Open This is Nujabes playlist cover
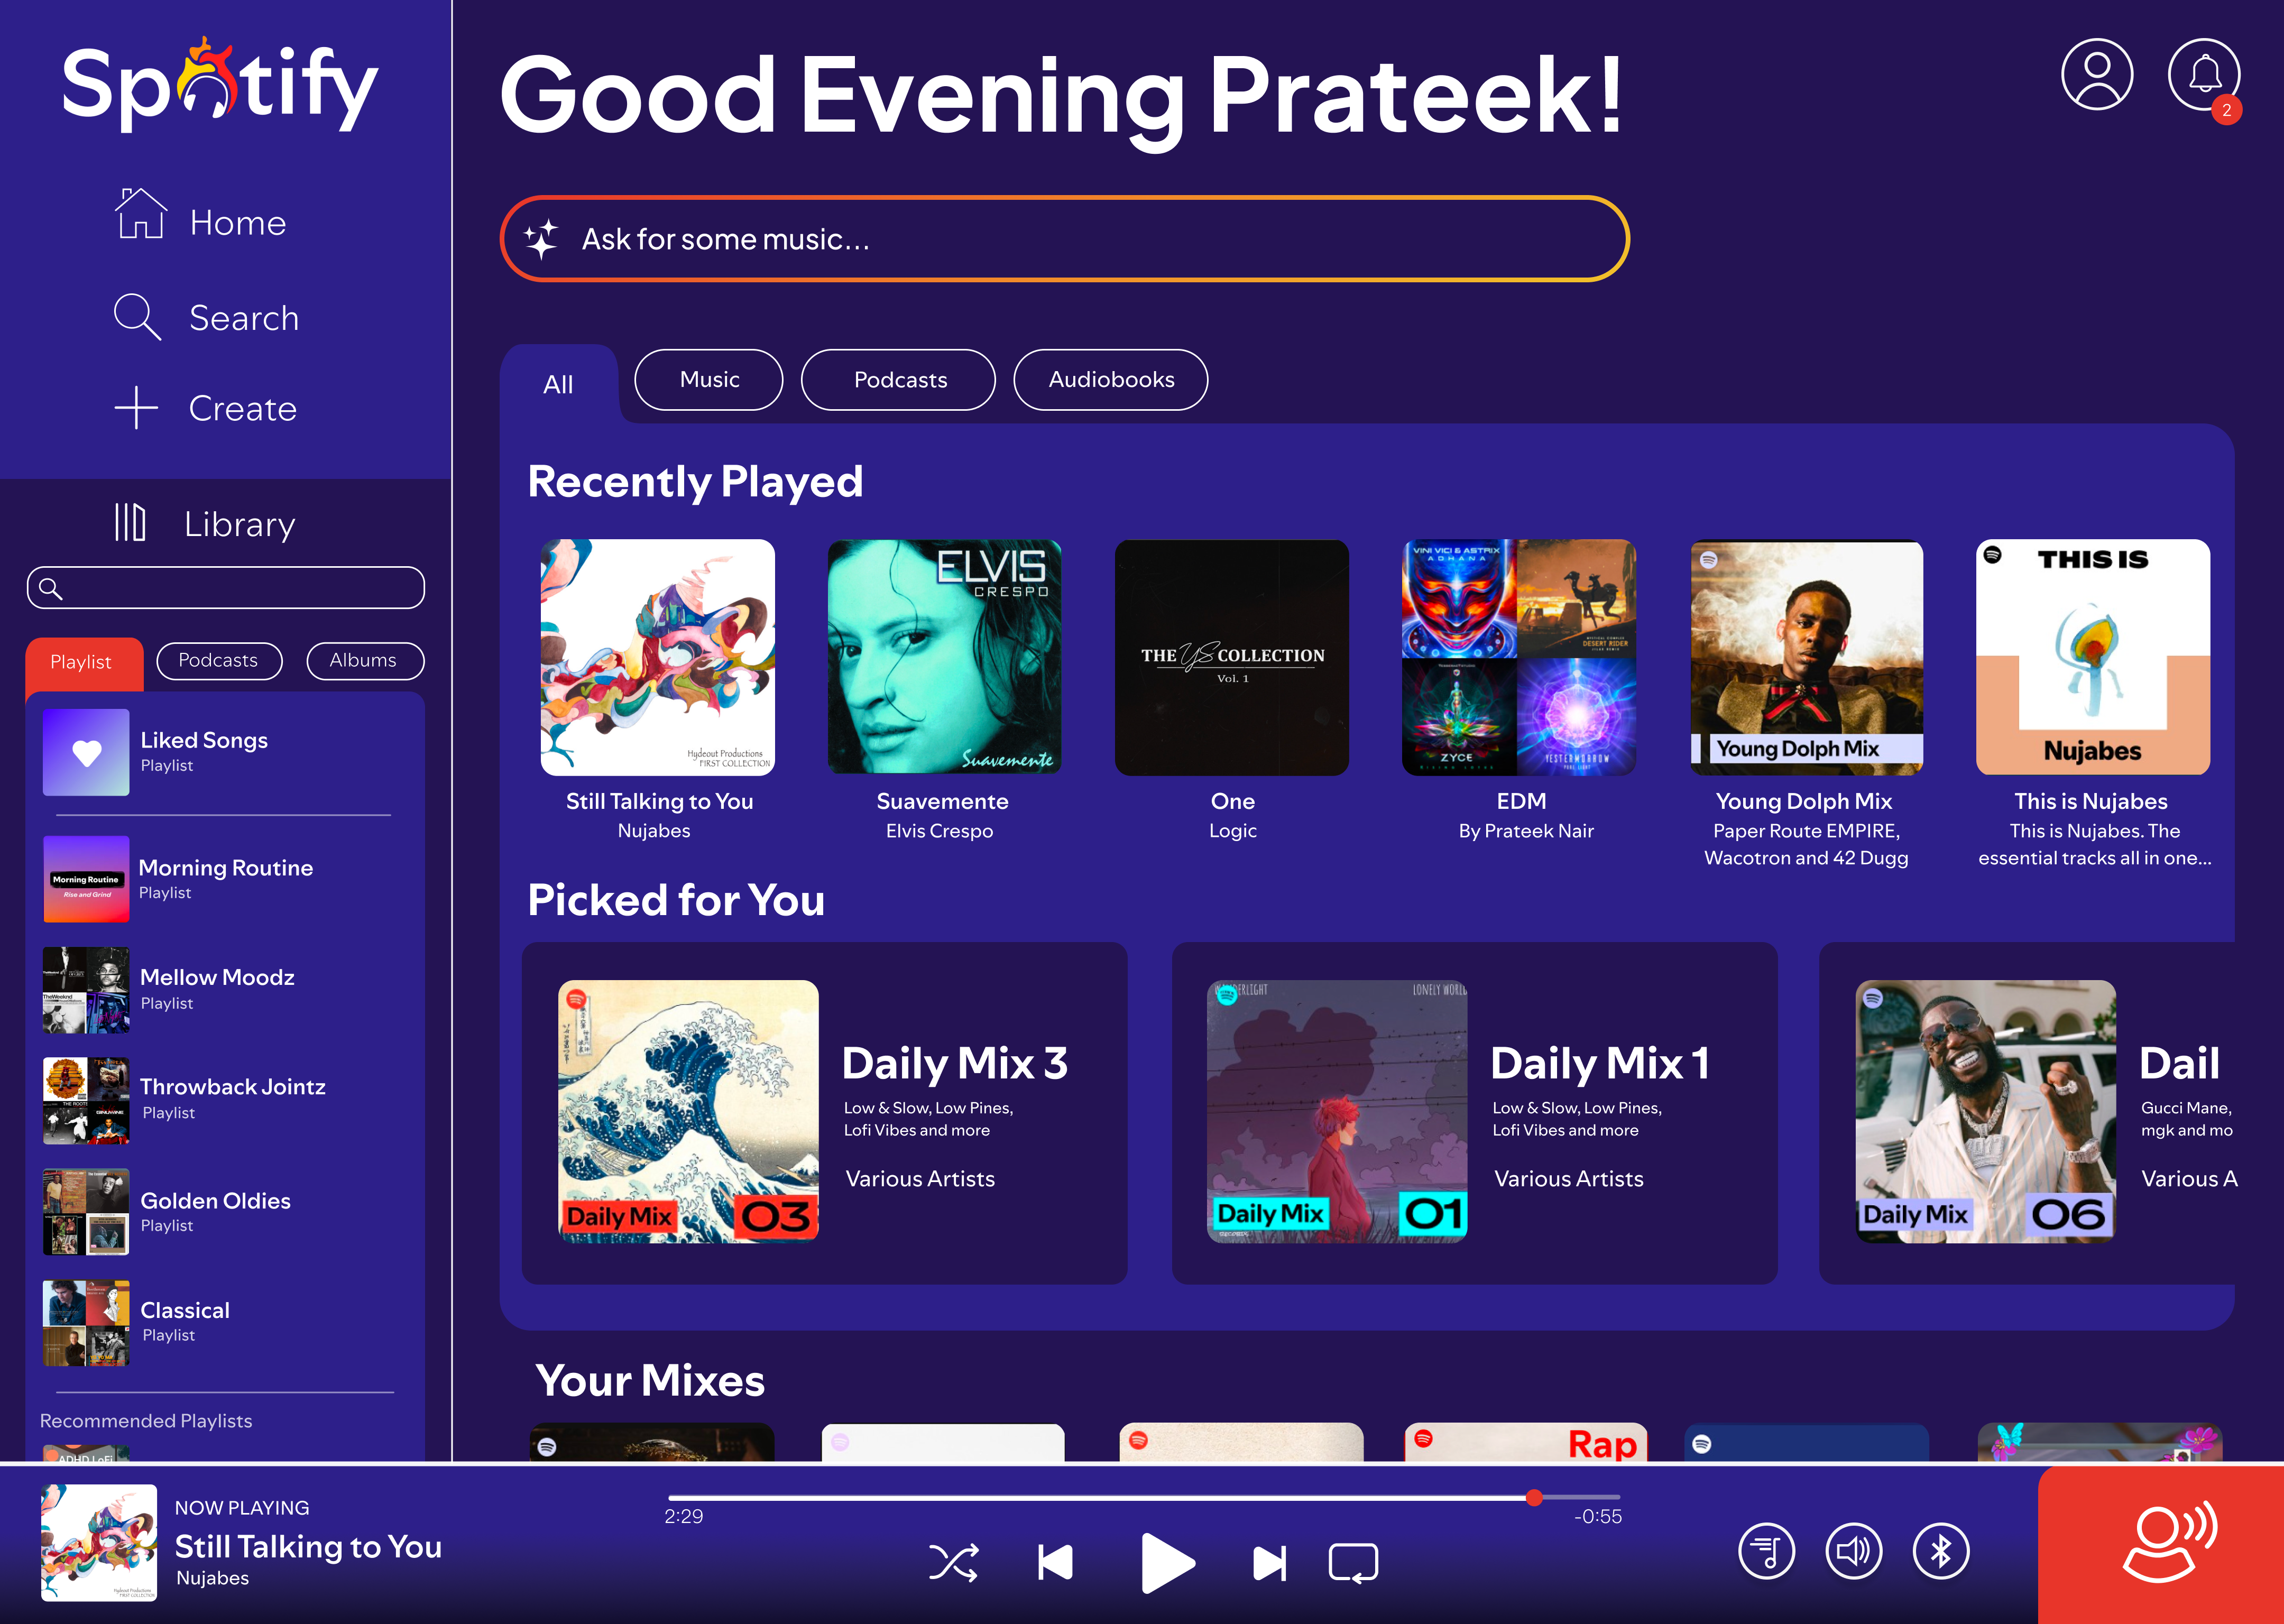The width and height of the screenshot is (2284, 1624). click(x=2093, y=657)
